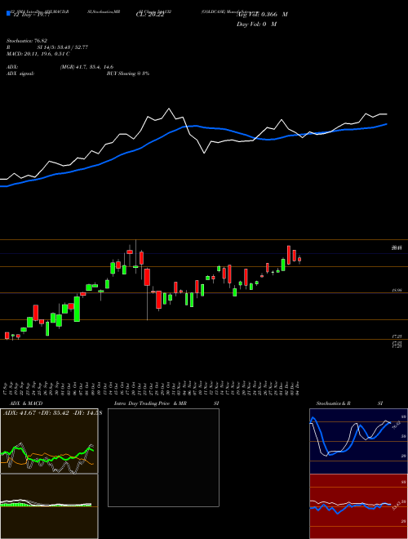Click the Avg Vol: 0.366 M value
Viewport: 408px width, 539px height.
click(x=262, y=15)
